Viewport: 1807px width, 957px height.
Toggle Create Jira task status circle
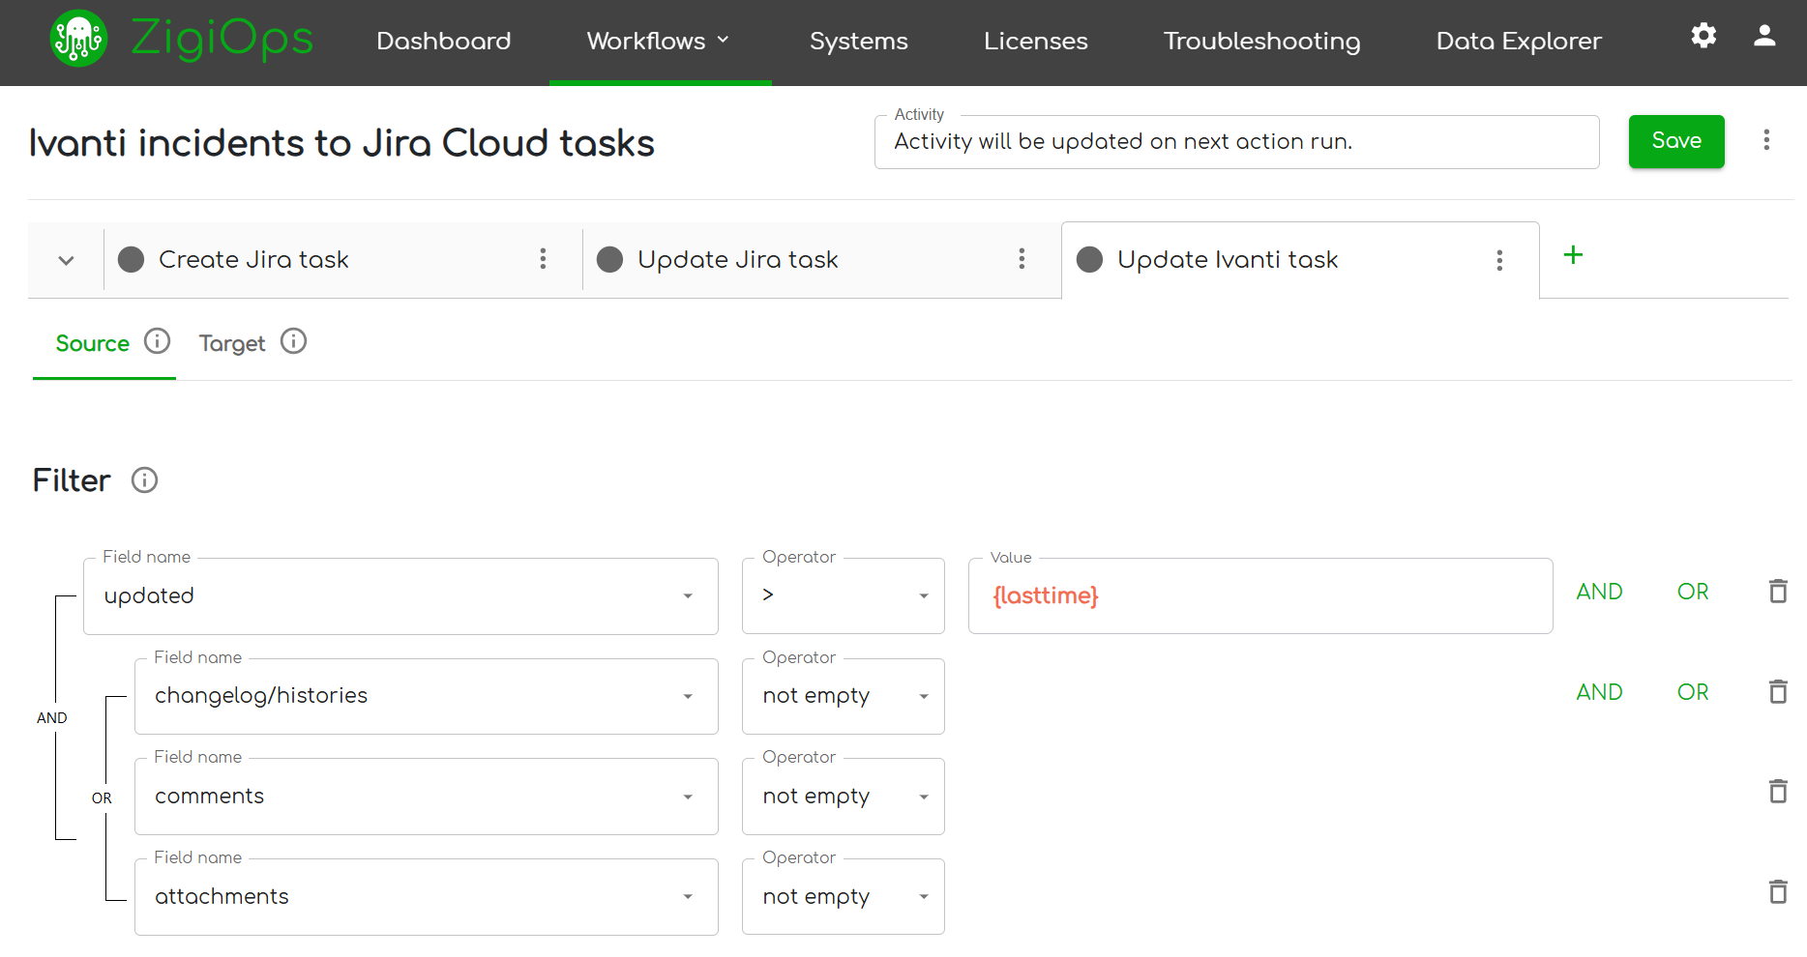pos(132,260)
